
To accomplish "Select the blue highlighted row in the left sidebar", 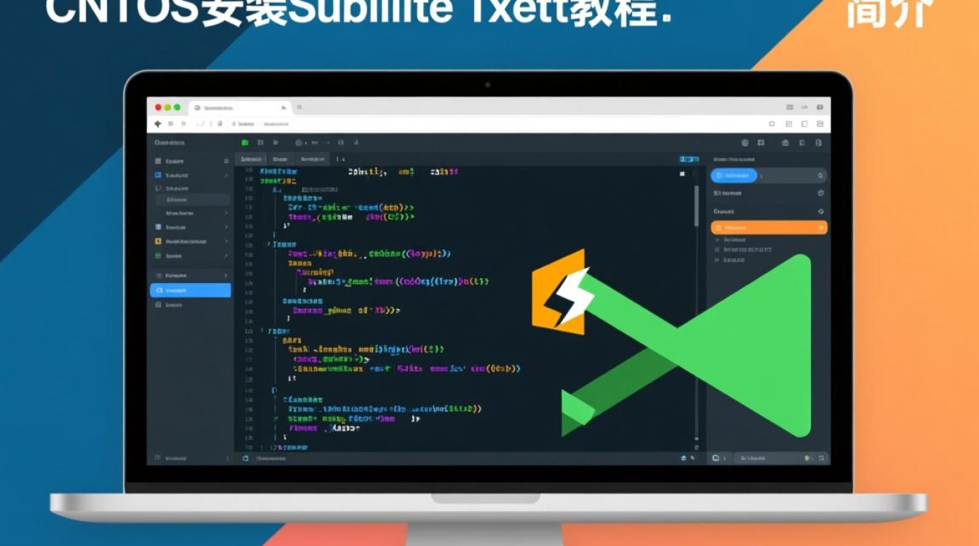I will pyautogui.click(x=190, y=290).
